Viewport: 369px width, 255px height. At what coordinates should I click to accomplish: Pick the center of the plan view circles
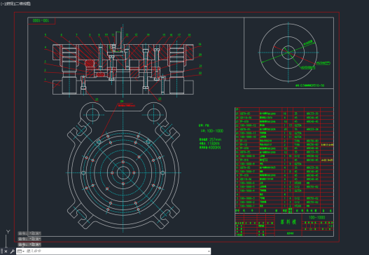tap(123, 173)
